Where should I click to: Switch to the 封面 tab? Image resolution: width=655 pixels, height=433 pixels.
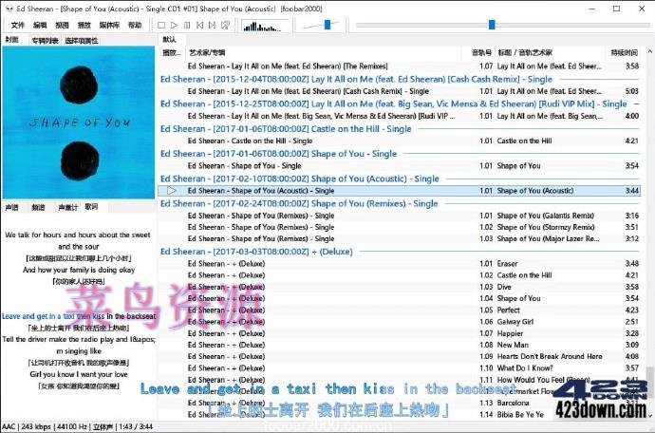click(11, 40)
